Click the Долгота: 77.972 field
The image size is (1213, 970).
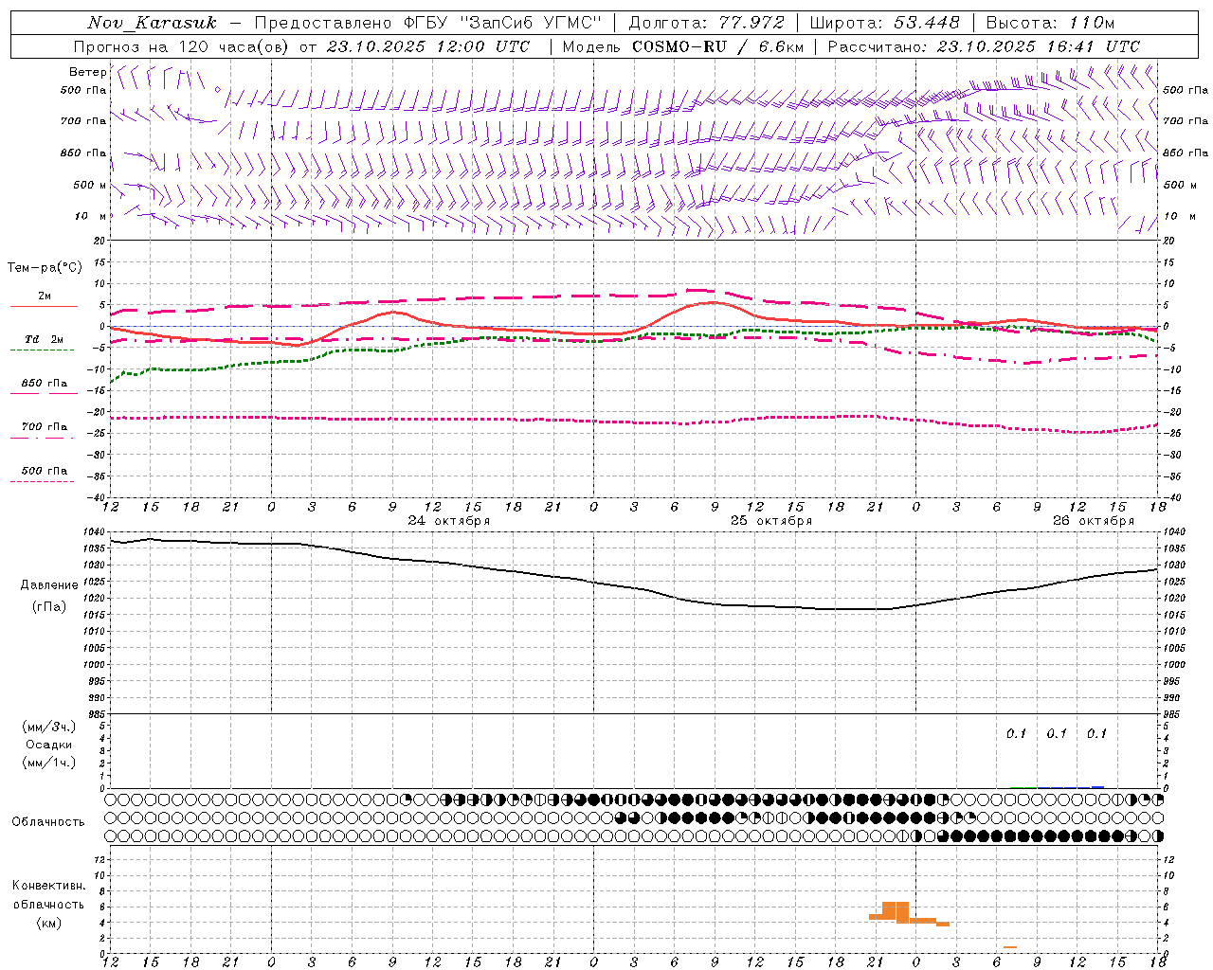point(707,22)
